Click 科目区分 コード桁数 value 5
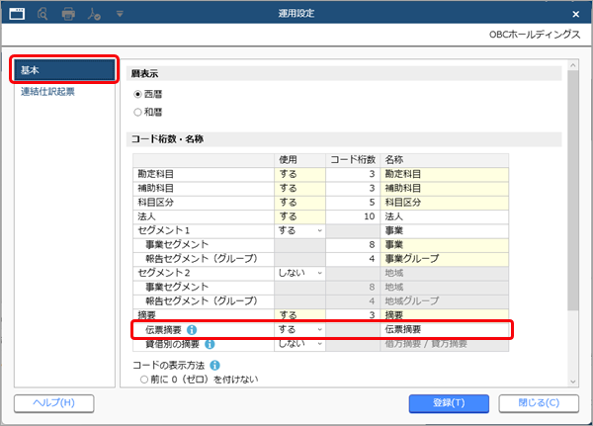 tap(353, 203)
